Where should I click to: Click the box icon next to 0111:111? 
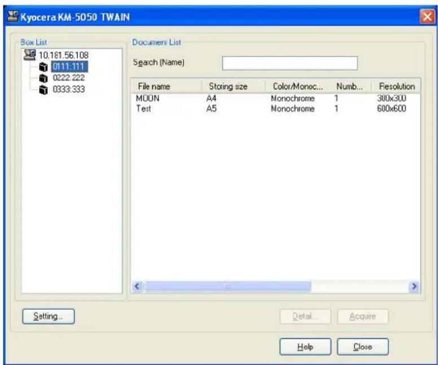[x=43, y=67]
